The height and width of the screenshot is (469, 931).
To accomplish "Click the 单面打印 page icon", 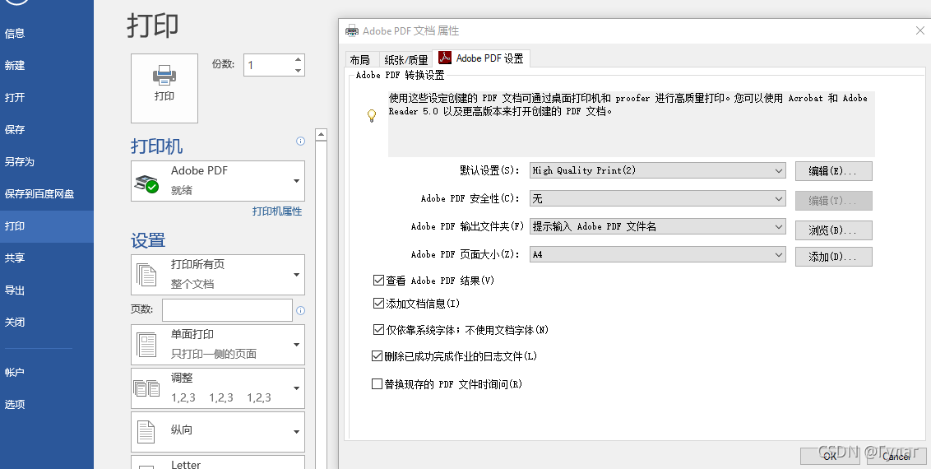I will (x=146, y=345).
